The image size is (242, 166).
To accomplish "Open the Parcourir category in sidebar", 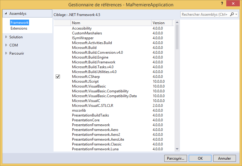I will (17, 53).
